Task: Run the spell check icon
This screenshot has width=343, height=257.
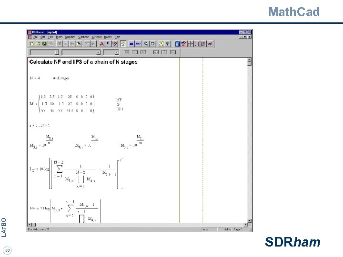Action: tap(114, 44)
